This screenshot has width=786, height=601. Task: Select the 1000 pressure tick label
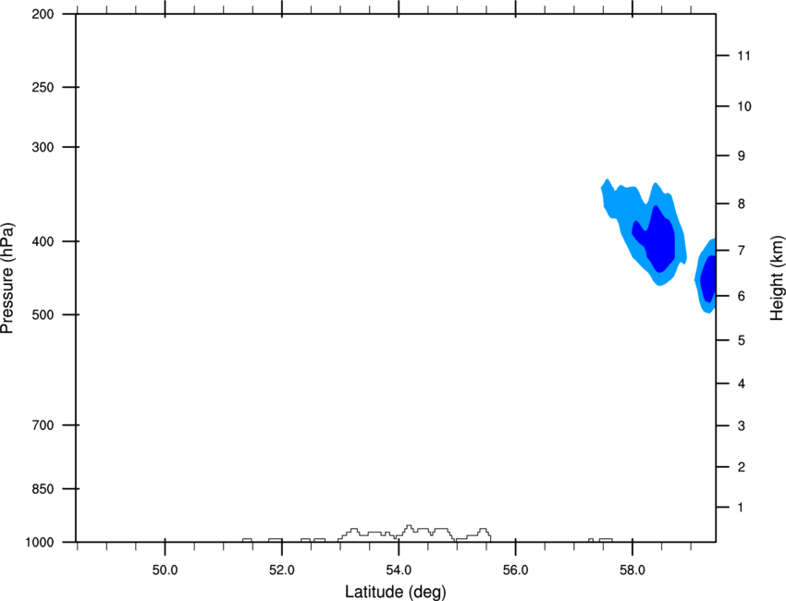pos(40,542)
